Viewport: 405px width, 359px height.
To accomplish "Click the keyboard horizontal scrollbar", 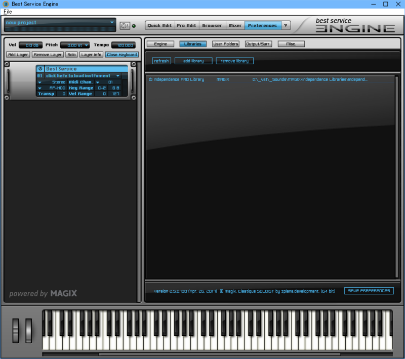I will coord(219,354).
